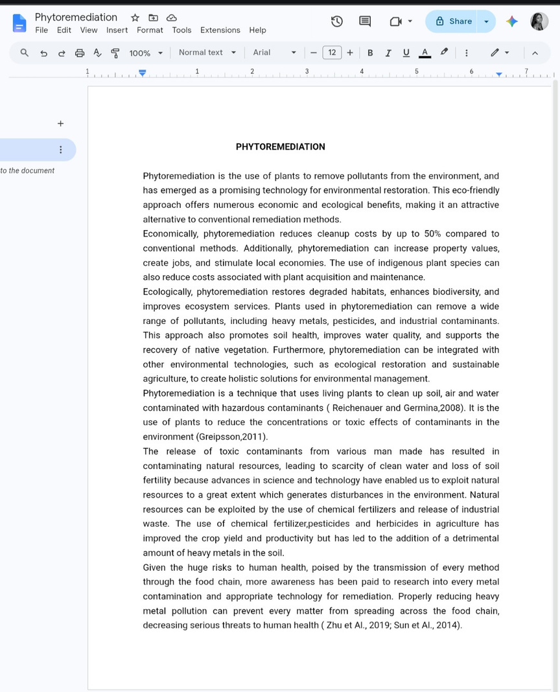Screen dimensions: 560x692
Task: Select the right indent marker on ruler
Action: point(498,74)
